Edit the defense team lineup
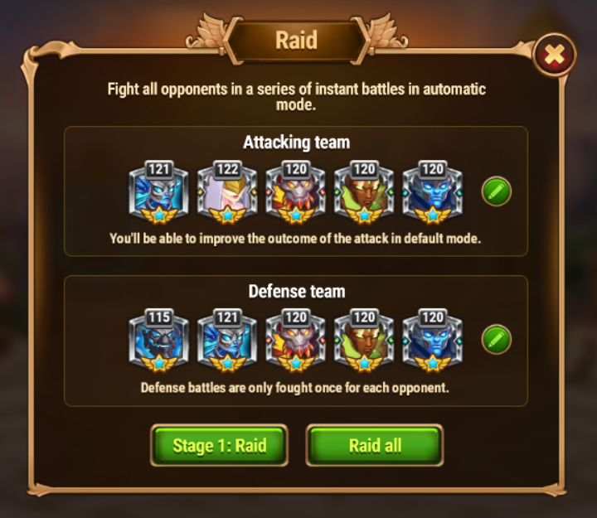The width and height of the screenshot is (597, 518). click(497, 339)
